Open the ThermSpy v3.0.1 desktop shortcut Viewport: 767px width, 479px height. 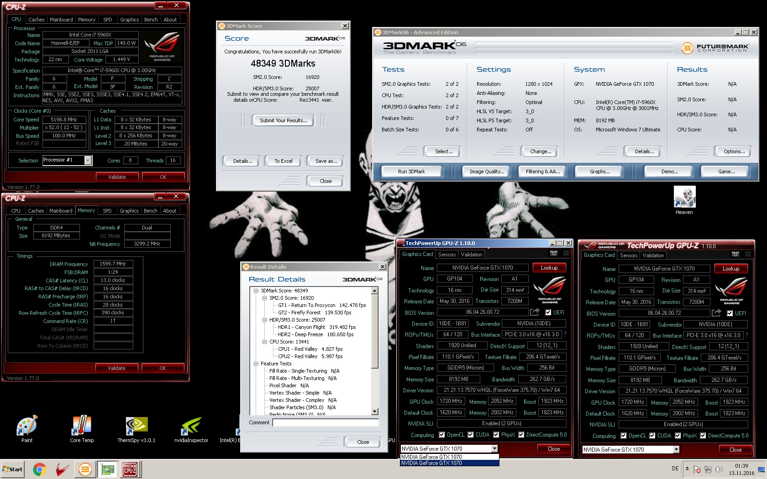(136, 429)
